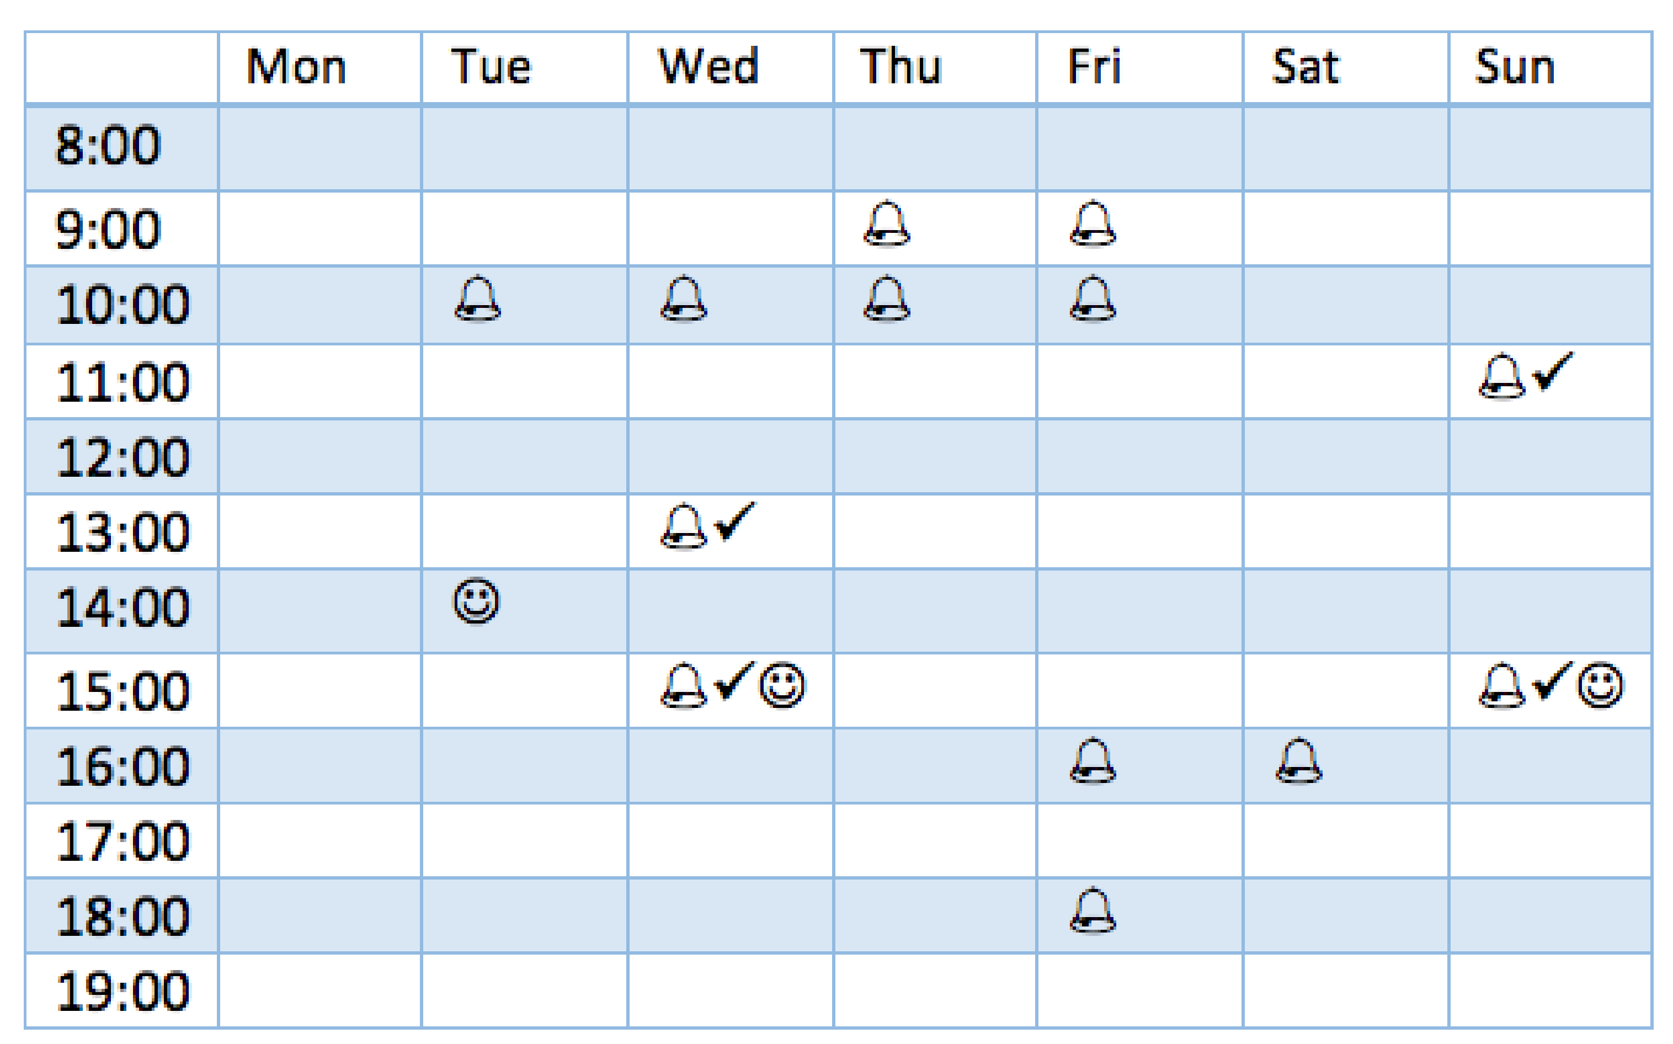This screenshot has width=1673, height=1044.
Task: Click the bell icon on Wednesday at 10:00
Action: [684, 299]
